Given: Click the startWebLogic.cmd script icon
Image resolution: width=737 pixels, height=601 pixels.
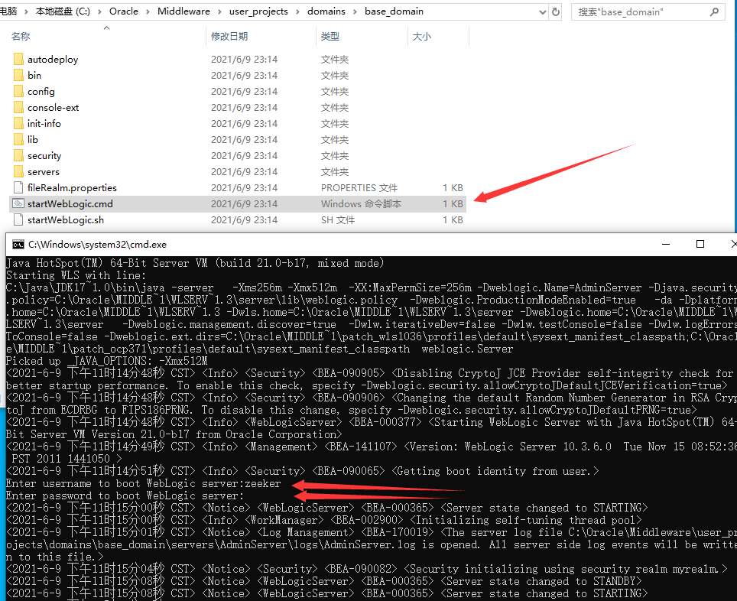Looking at the screenshot, I should (18, 203).
